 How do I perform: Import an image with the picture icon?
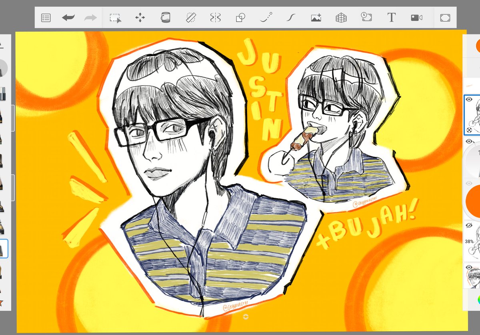(316, 18)
